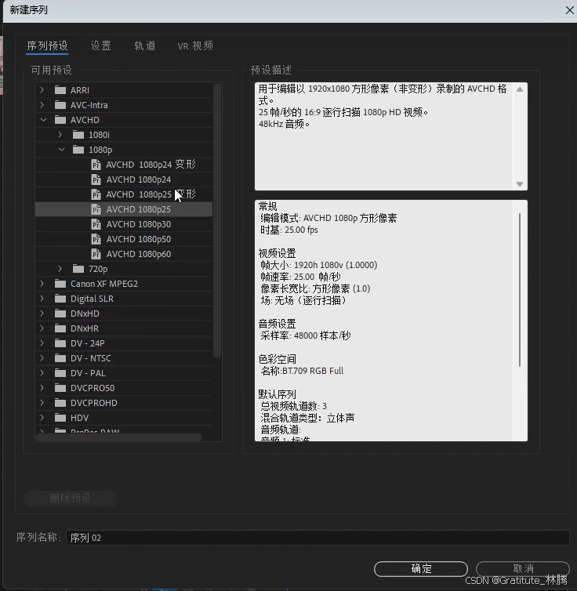Expand the HDV folder chevron
Image resolution: width=577 pixels, height=591 pixels.
pyautogui.click(x=42, y=418)
